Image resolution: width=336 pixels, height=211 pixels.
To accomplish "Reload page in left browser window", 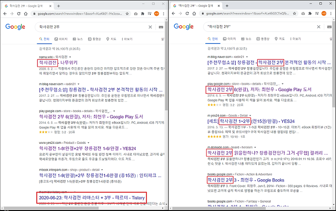I will [x=19, y=14].
